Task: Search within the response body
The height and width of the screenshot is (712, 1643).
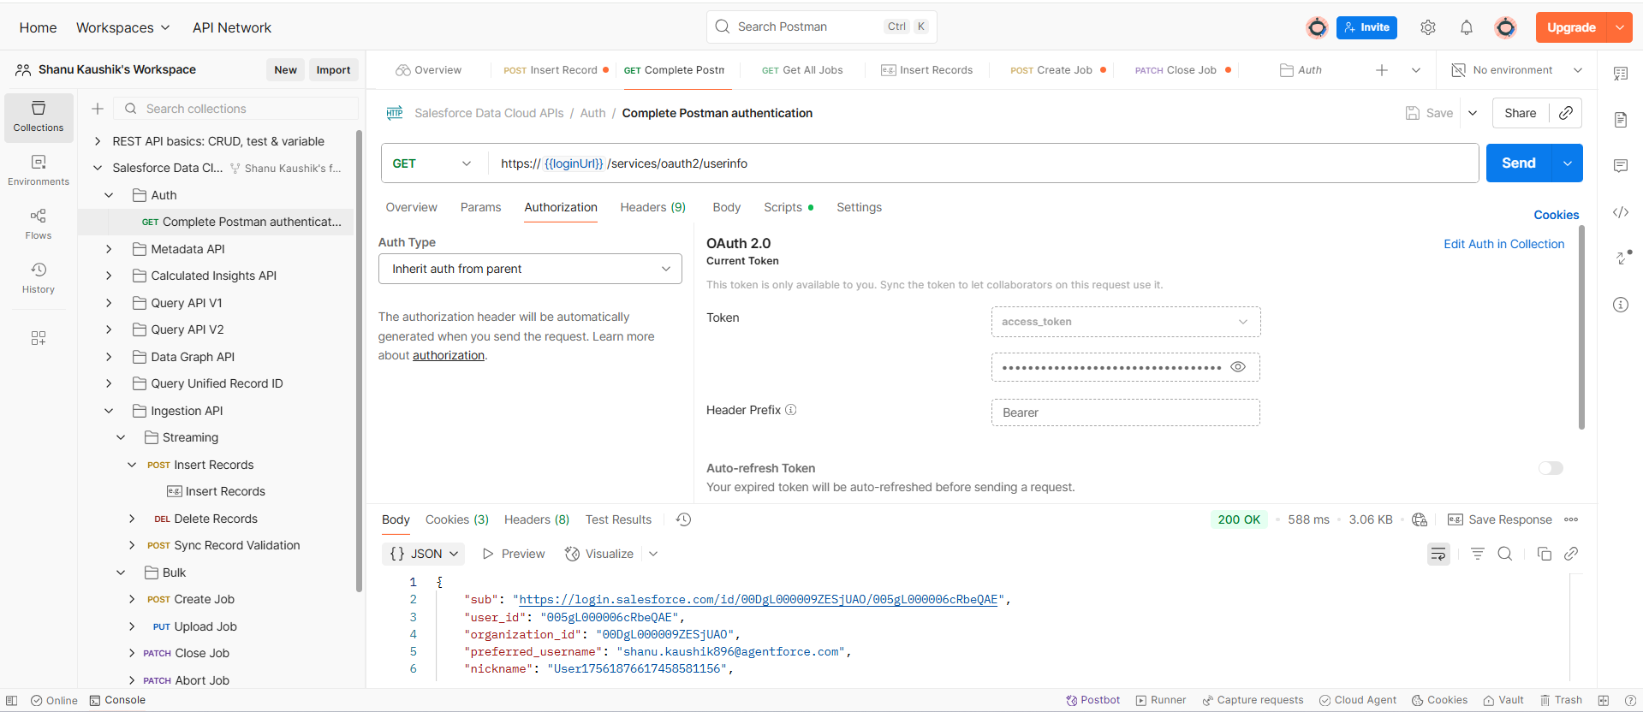Action: (x=1504, y=554)
